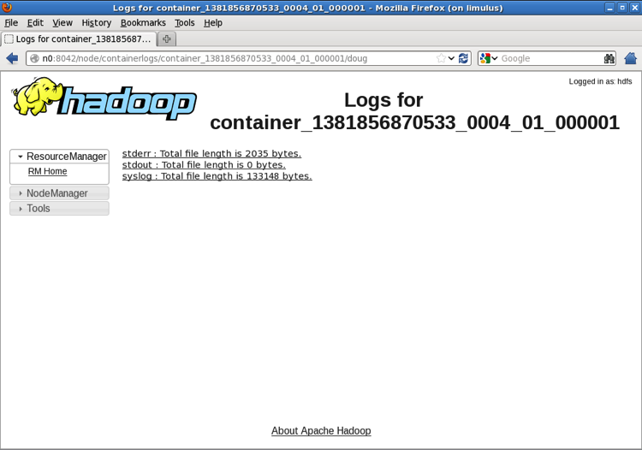Select the Logs for container tab
This screenshot has width=642, height=450.
79,39
